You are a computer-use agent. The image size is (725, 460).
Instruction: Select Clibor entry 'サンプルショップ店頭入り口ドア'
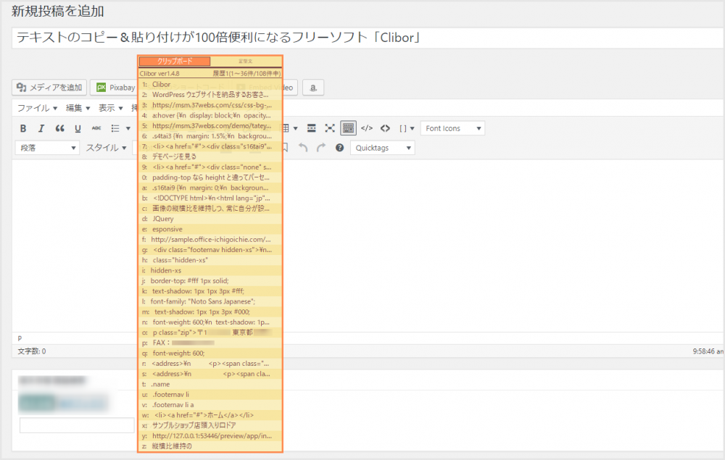pos(210,425)
